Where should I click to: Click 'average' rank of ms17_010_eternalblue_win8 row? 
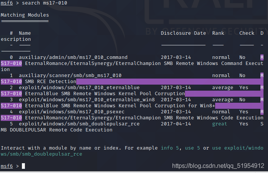tap(223, 100)
